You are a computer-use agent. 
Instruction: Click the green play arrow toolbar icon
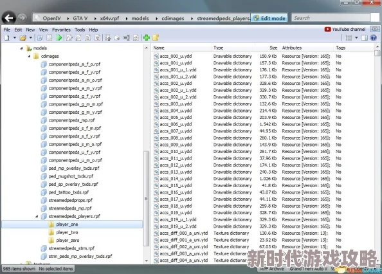[59, 38]
